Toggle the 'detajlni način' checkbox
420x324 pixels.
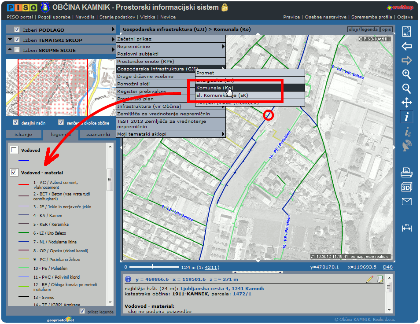coord(16,122)
